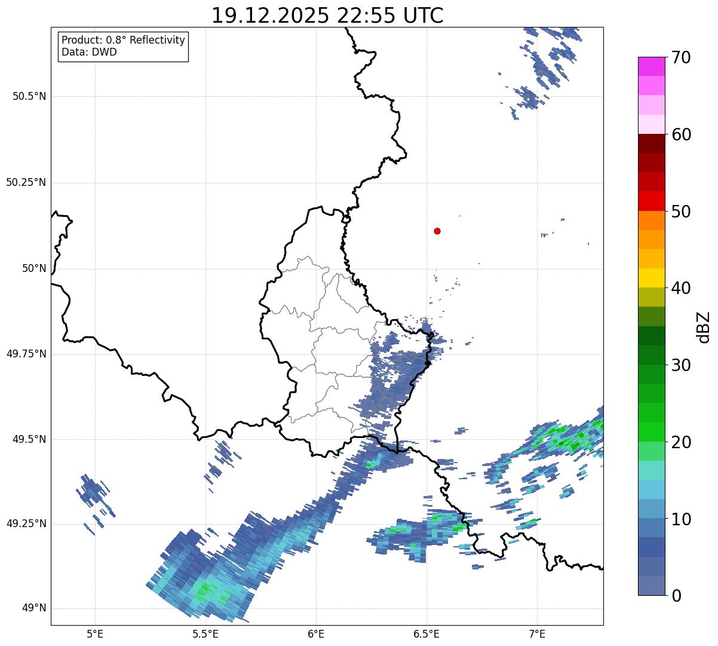The width and height of the screenshot is (718, 646).
Task: Click the 7°E longitude label
Action: click(x=538, y=633)
